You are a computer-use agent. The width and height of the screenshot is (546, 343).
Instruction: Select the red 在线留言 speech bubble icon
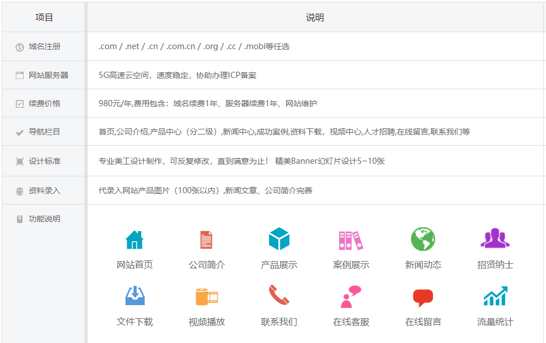pos(423,297)
